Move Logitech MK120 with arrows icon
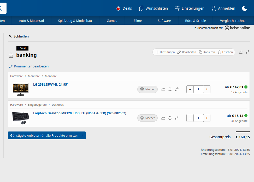Image resolution: width=254 pixels, height=182 pixels. click(x=177, y=118)
